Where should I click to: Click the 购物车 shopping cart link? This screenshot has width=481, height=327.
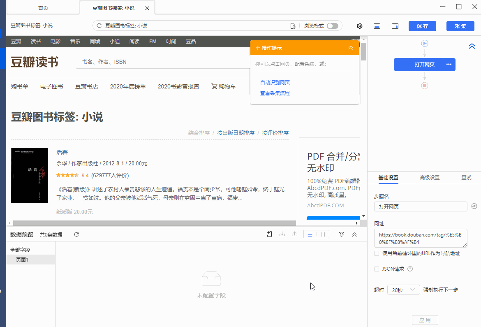click(x=224, y=87)
